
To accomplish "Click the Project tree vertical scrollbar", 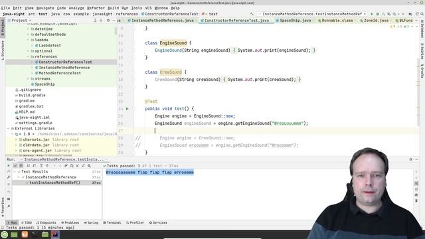I will (x=116, y=31).
